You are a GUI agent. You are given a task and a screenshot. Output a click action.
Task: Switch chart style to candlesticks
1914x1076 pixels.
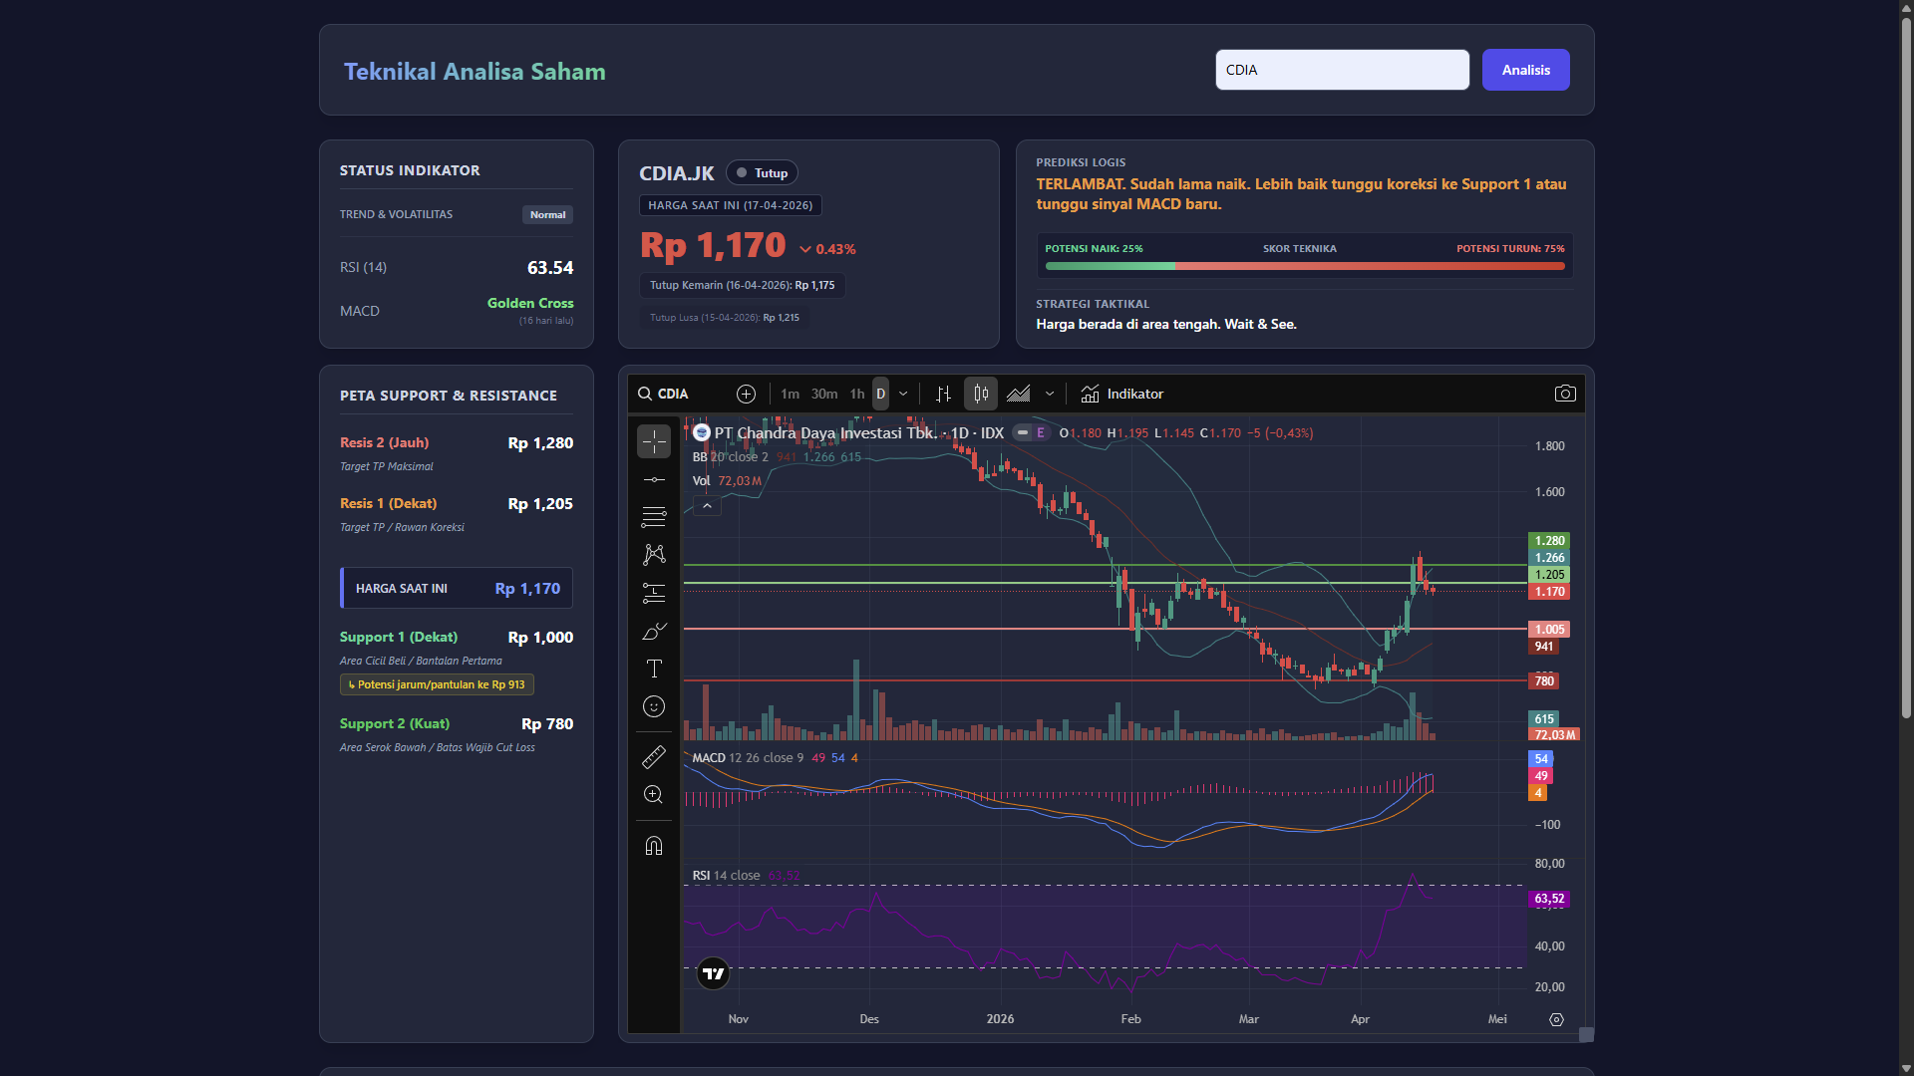pos(981,394)
